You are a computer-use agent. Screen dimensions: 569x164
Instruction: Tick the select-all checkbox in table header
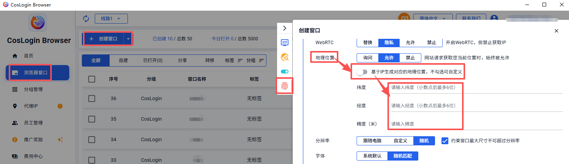92,79
